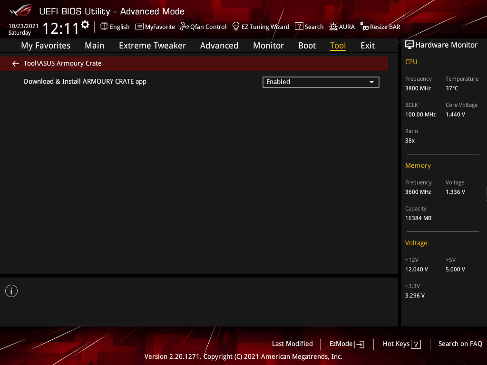This screenshot has width=487, height=365.
Task: Click the BCLK value 100.00 MHz
Action: tap(420, 115)
